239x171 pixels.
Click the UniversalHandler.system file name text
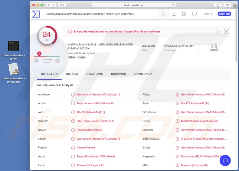pyautogui.click(x=81, y=53)
